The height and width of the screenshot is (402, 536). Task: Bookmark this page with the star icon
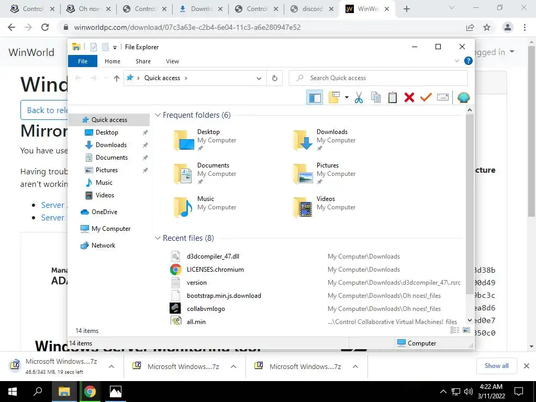click(x=487, y=27)
